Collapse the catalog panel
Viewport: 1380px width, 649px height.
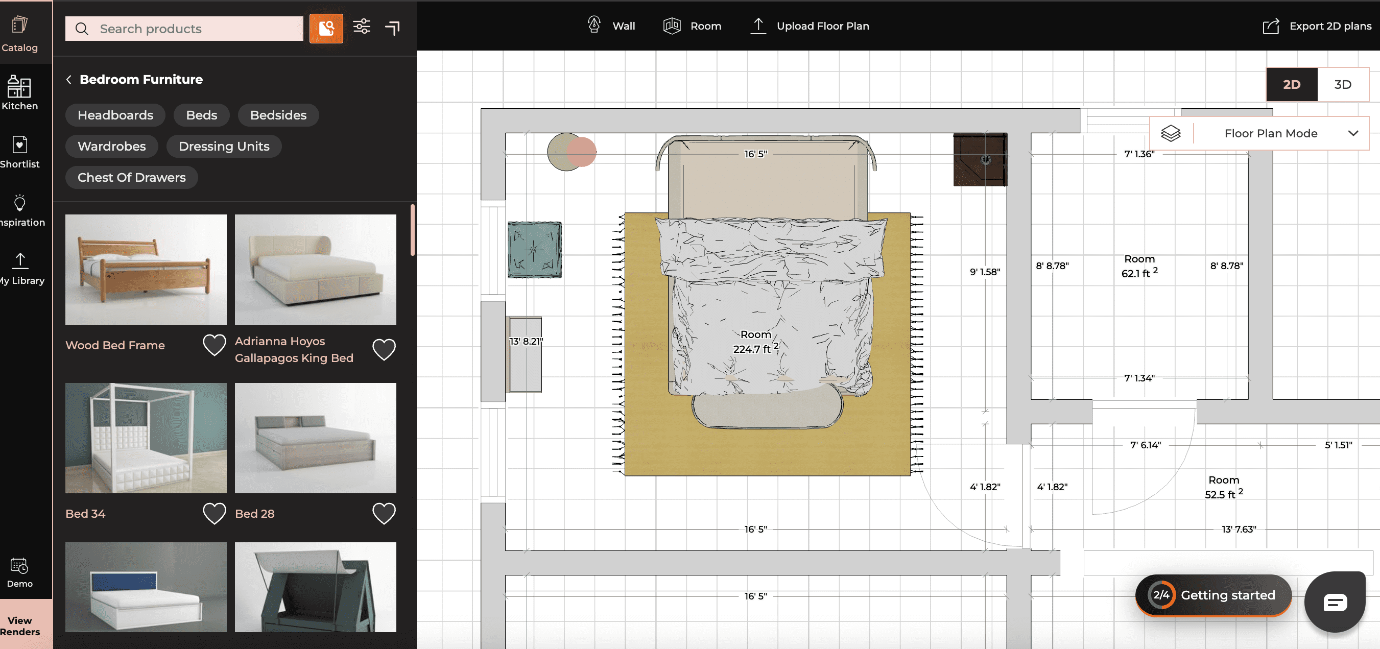[393, 26]
